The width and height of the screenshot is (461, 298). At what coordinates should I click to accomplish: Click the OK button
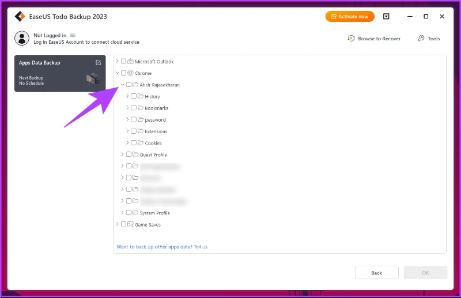pos(425,273)
